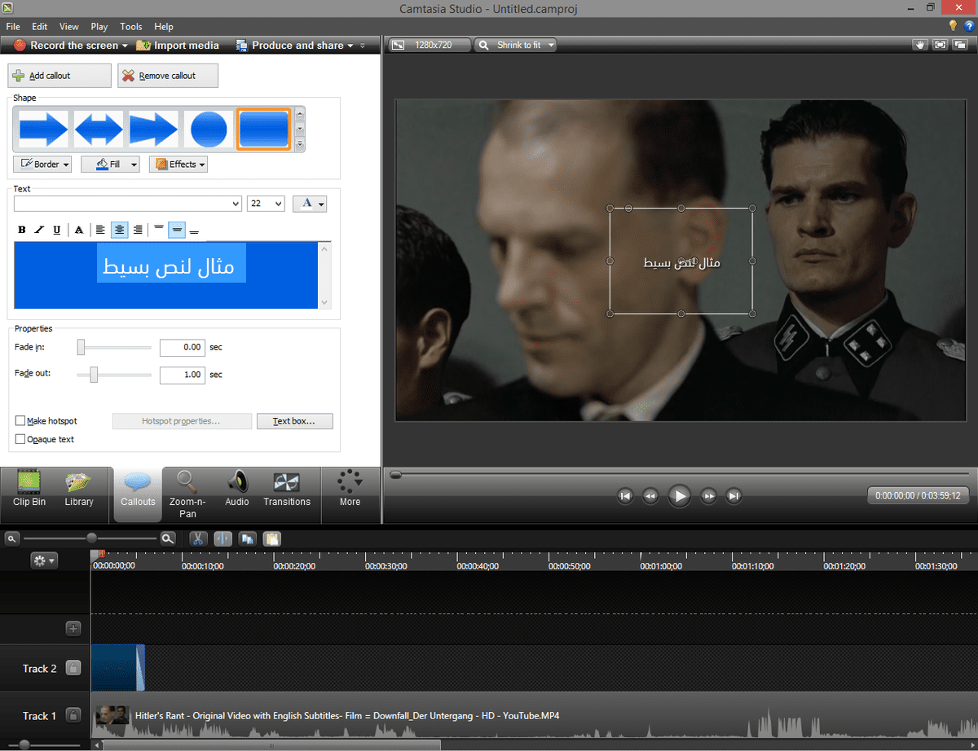The height and width of the screenshot is (751, 978).
Task: Enable pan mode hand icon
Action: point(921,46)
